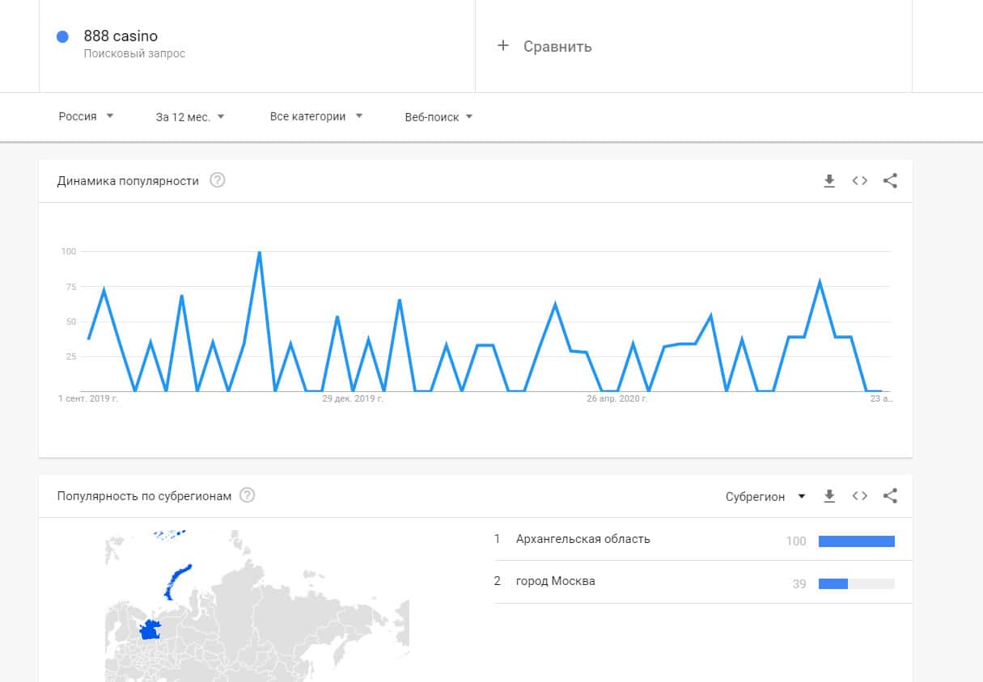The height and width of the screenshot is (682, 983).
Task: Click the plus icon to add comparison
Action: (x=502, y=46)
